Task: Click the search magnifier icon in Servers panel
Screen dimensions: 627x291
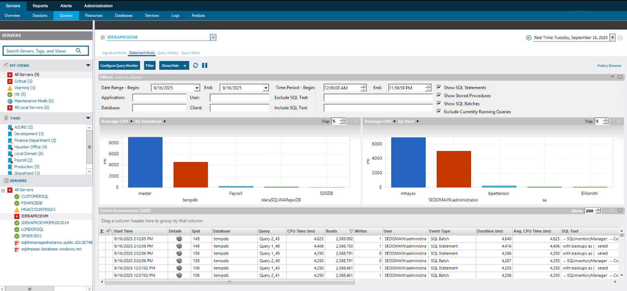Action: 78,51
